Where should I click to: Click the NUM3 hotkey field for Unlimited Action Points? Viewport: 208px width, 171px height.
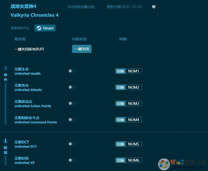134,103
